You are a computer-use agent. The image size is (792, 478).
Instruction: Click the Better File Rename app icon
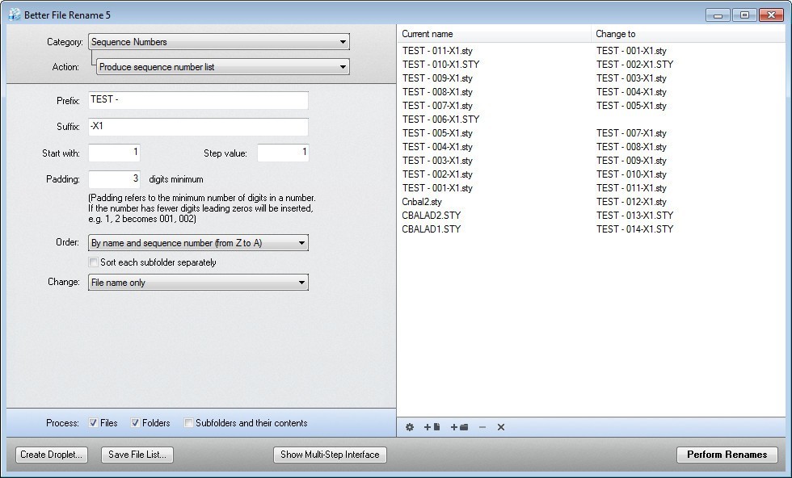(15, 15)
